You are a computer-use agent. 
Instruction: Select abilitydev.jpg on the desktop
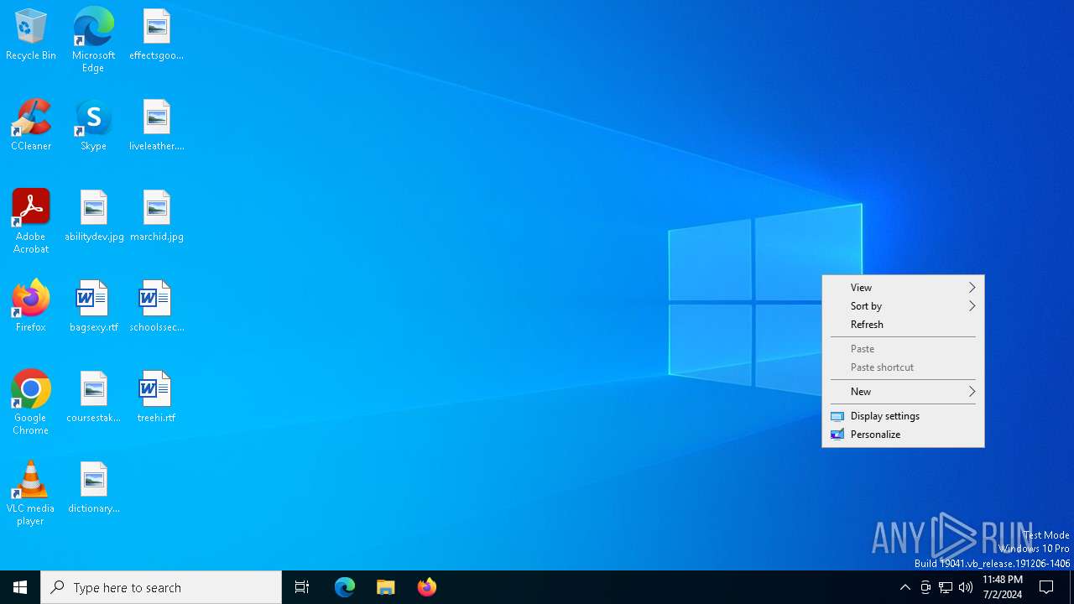(x=94, y=216)
